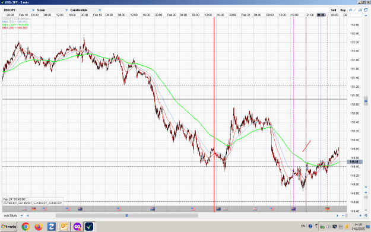Select the thick gray horizontal line
Screen dimensions: 371x232
point(175,99)
